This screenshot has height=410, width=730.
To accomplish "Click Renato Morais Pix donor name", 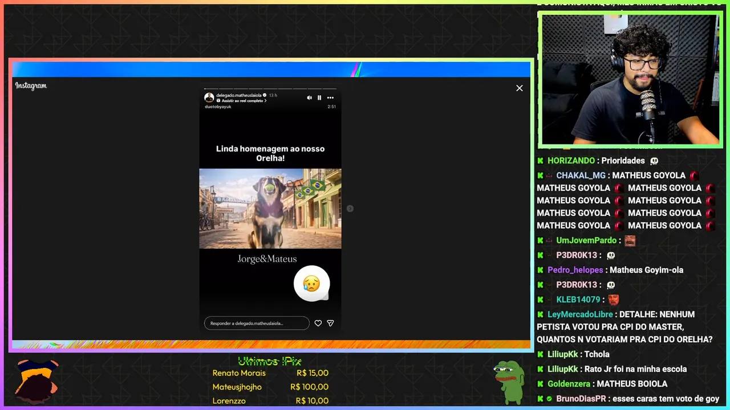I will [x=239, y=373].
